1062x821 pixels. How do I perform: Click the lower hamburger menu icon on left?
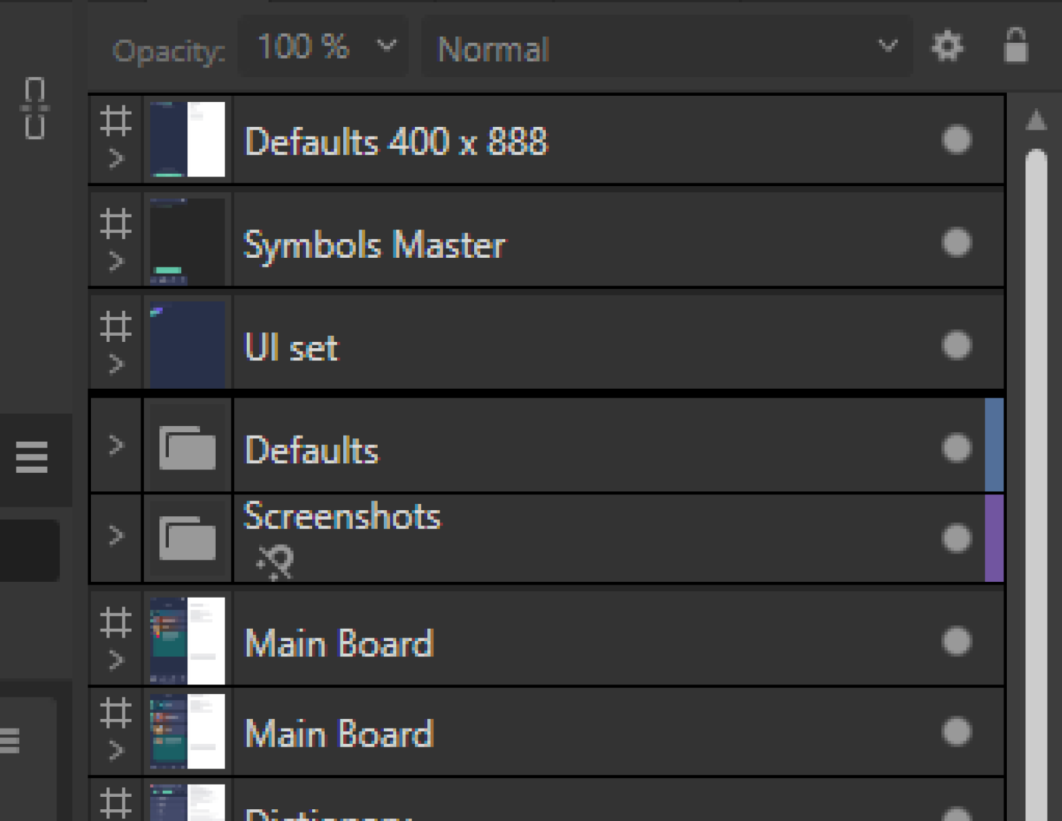pos(10,741)
